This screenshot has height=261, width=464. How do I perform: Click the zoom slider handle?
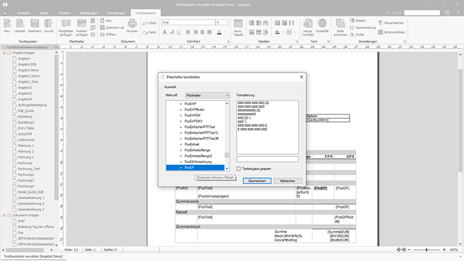click(x=426, y=250)
